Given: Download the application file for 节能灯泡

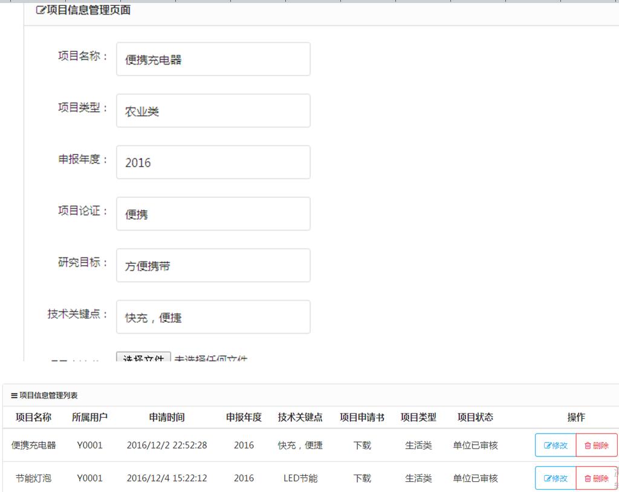Looking at the screenshot, I should point(362,478).
